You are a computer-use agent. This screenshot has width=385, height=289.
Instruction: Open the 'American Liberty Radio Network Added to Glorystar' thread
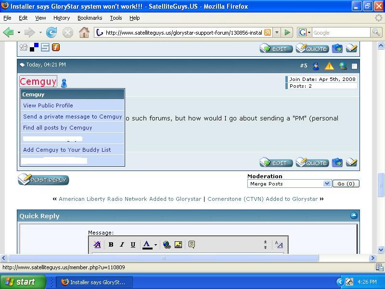[x=130, y=199]
